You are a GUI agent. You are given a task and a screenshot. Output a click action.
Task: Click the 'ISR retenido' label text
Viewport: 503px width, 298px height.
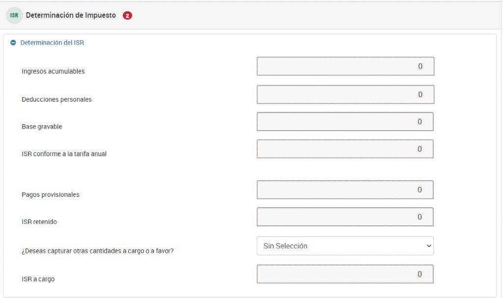click(39, 222)
